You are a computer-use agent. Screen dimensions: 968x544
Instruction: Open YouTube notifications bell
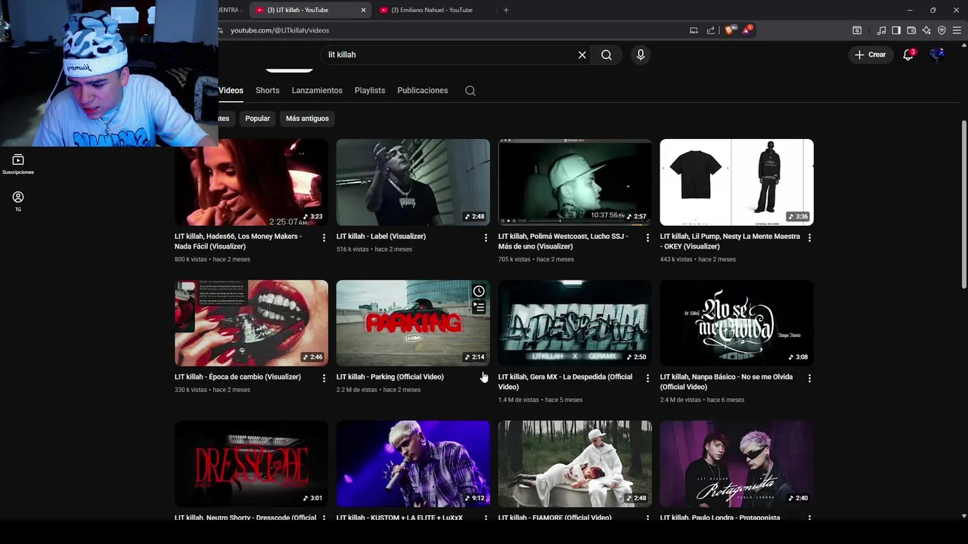908,54
